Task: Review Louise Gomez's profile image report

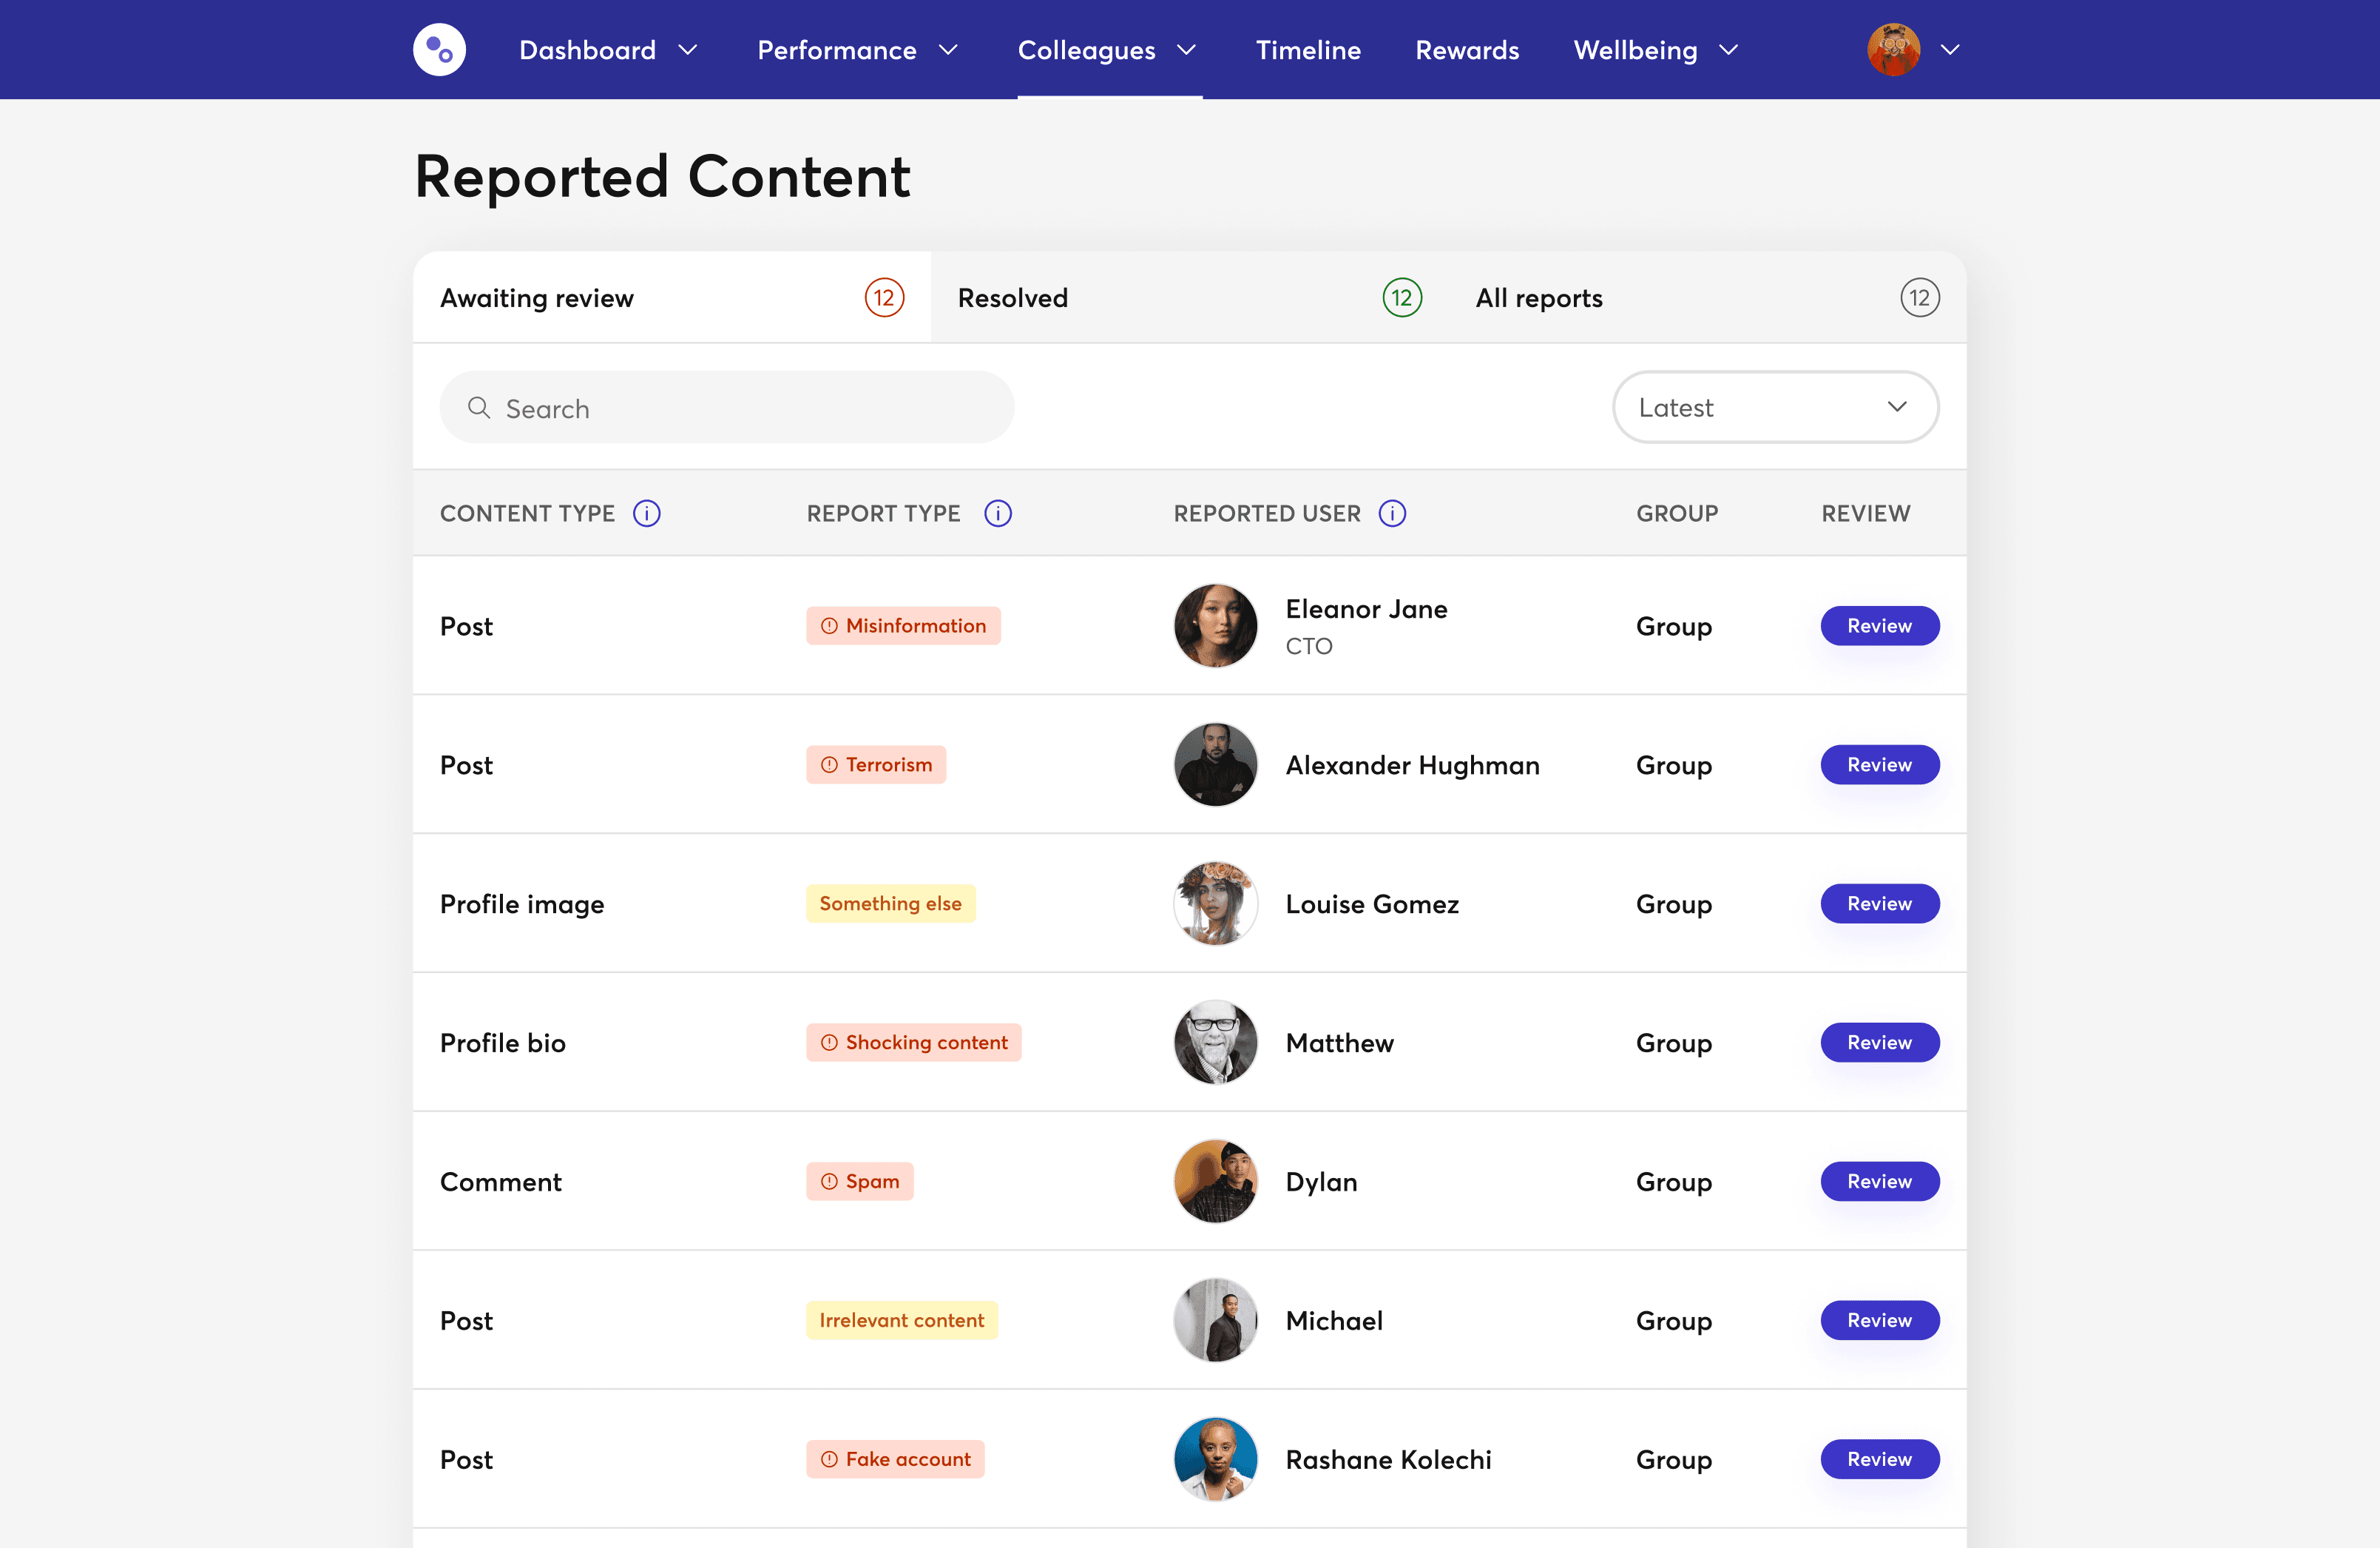Action: point(1879,903)
